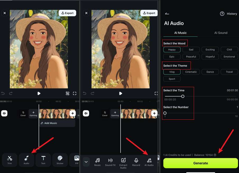Choose the Cinematic theme
Screen dimensions: 239x173
[191, 72]
